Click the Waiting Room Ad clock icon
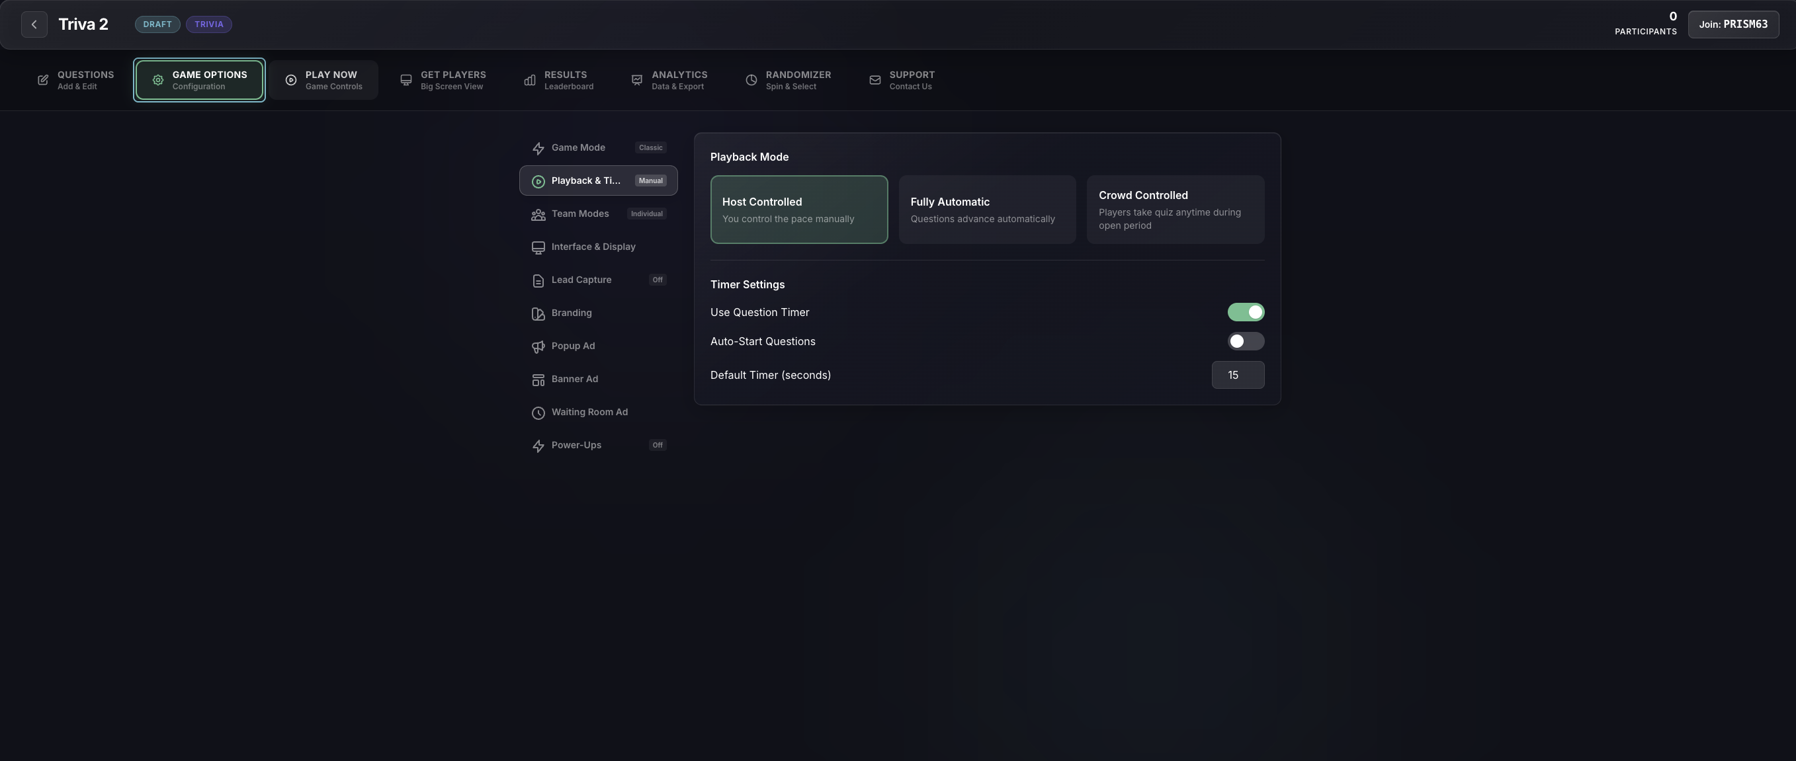 point(538,413)
